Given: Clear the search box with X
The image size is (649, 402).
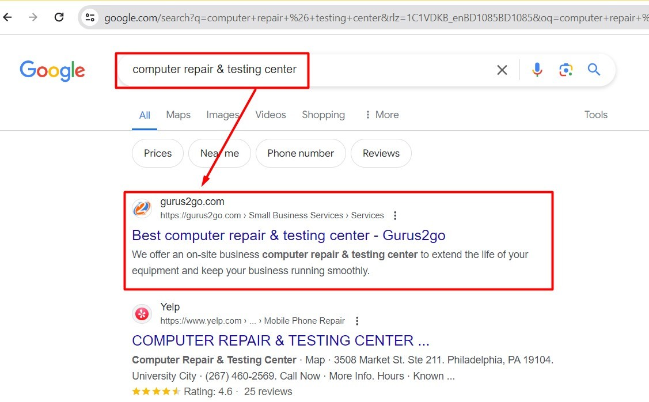Looking at the screenshot, I should click(x=502, y=70).
